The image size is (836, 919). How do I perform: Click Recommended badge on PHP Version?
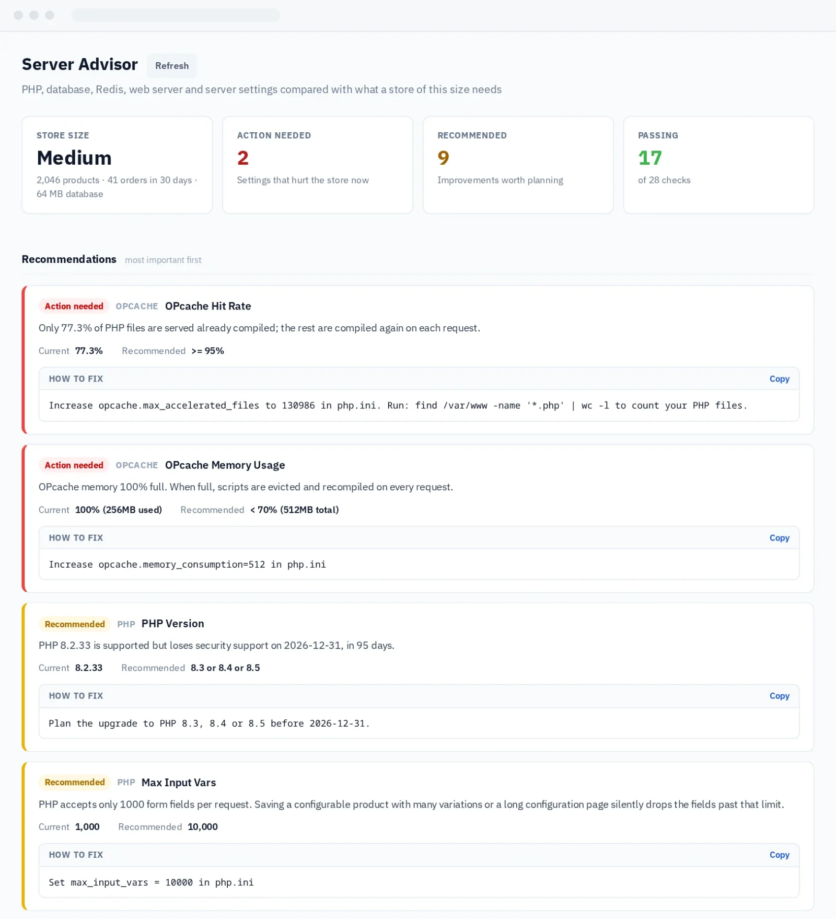[75, 624]
